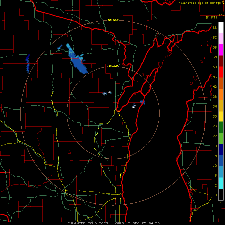The image size is (225, 225).
Task: Click the light green legend swatch
Action: pos(221,138)
